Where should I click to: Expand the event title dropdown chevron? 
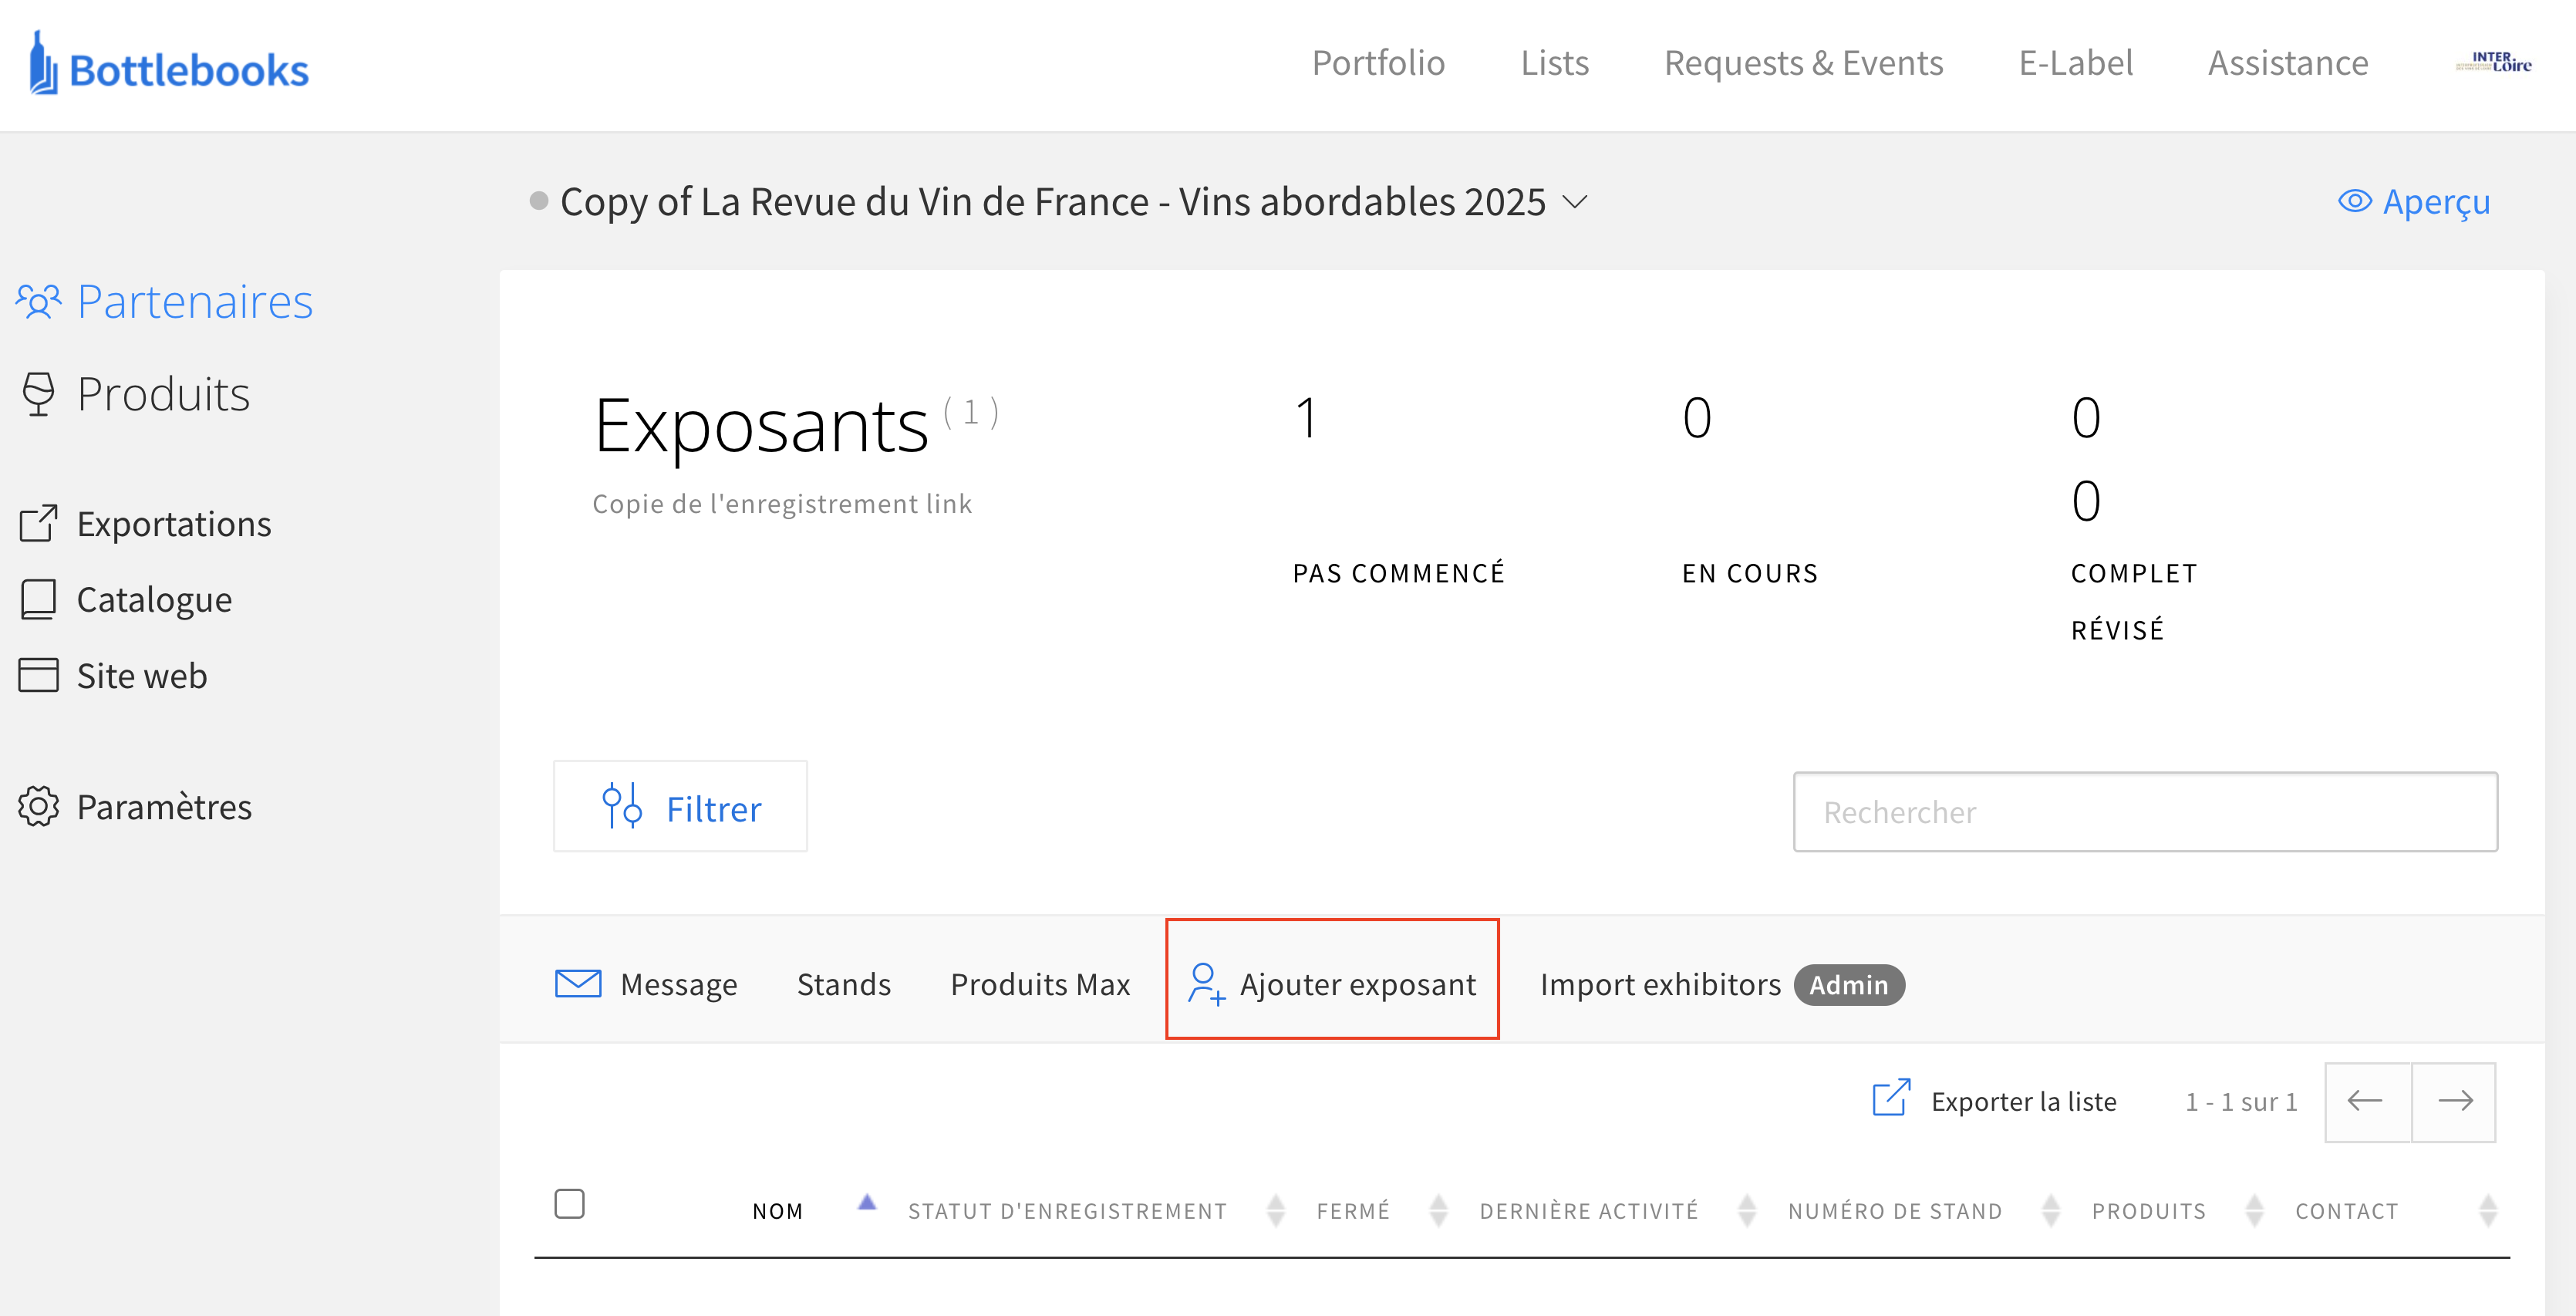(x=1575, y=203)
